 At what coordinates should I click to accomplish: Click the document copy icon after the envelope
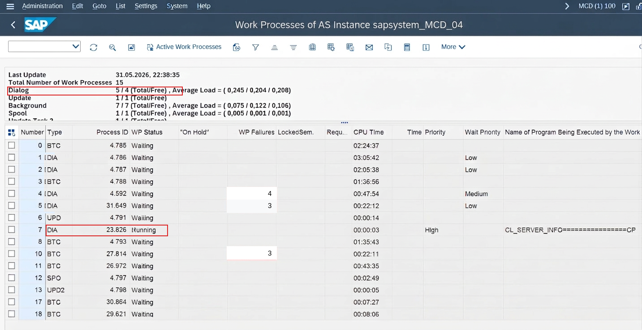click(388, 47)
